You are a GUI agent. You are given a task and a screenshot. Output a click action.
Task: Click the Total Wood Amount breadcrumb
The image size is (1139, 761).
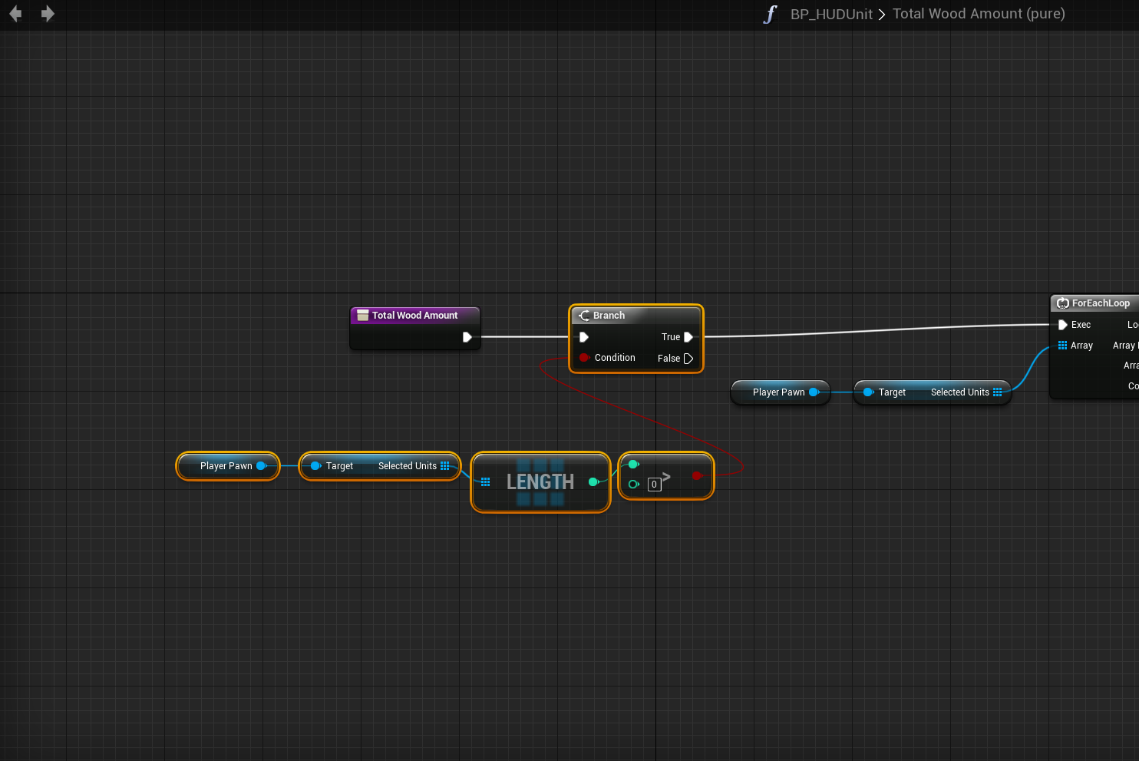point(978,14)
